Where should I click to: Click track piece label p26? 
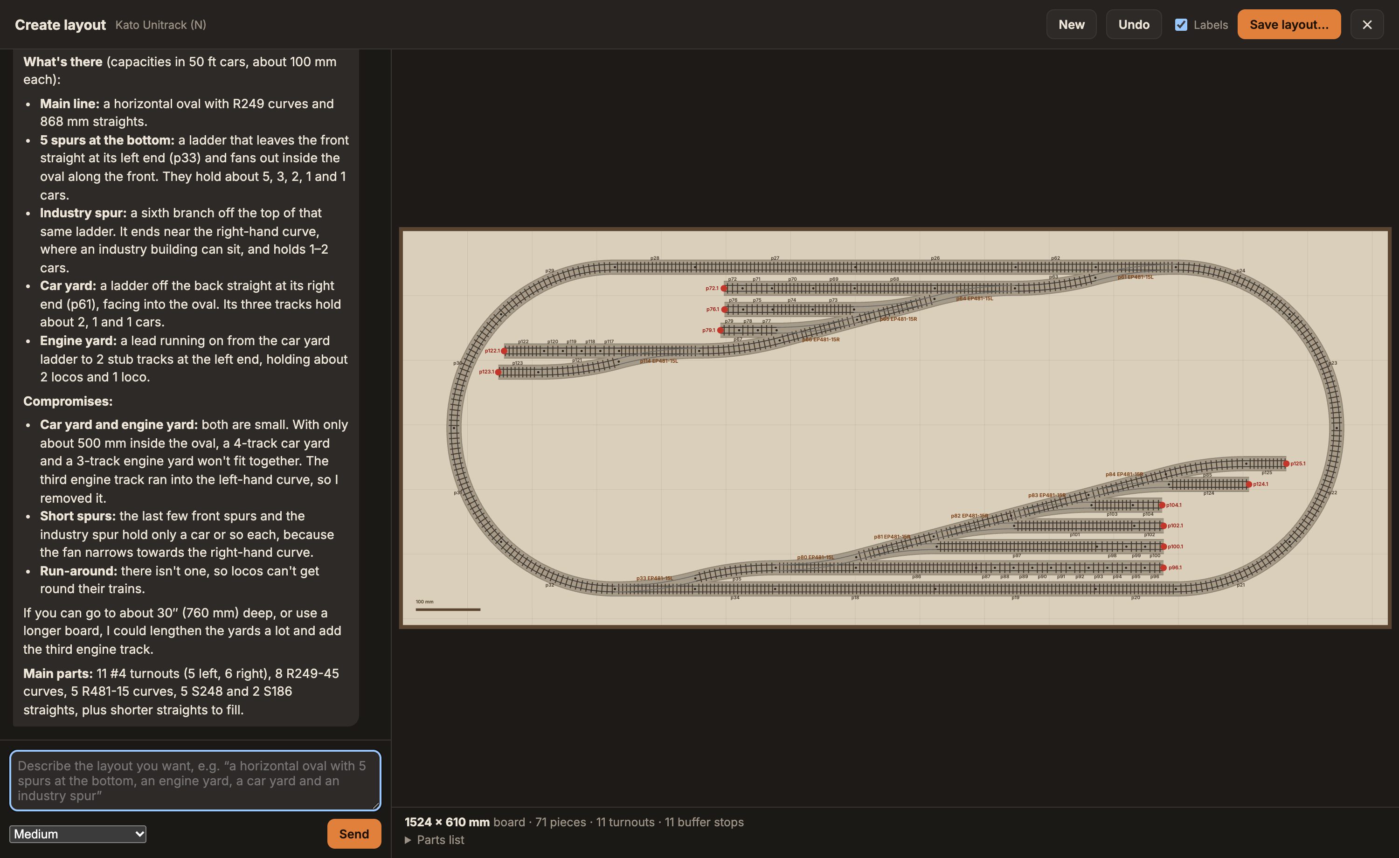[x=935, y=258]
